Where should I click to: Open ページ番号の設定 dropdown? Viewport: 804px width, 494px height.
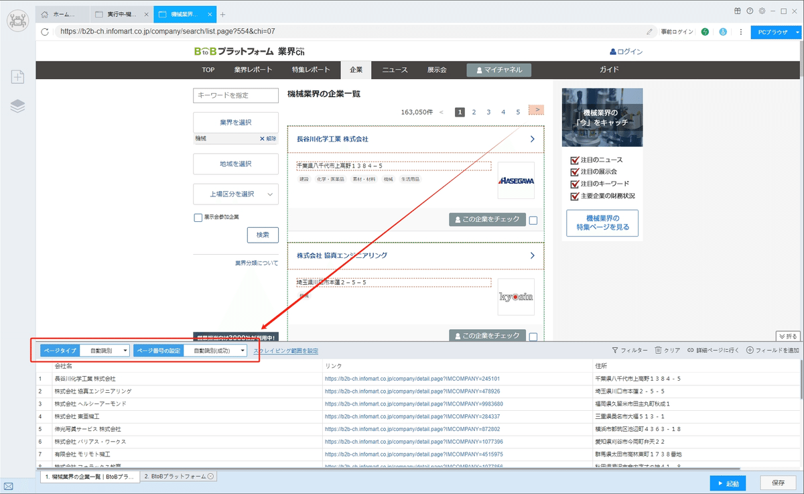pyautogui.click(x=216, y=351)
